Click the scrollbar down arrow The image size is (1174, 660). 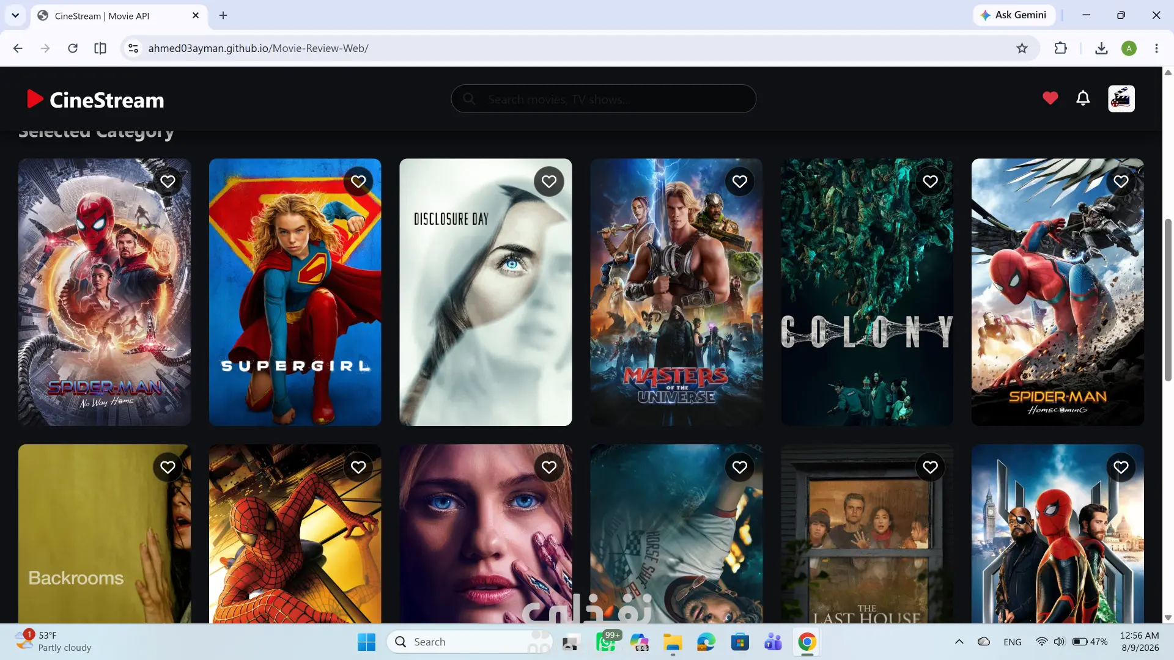pos(1168,618)
